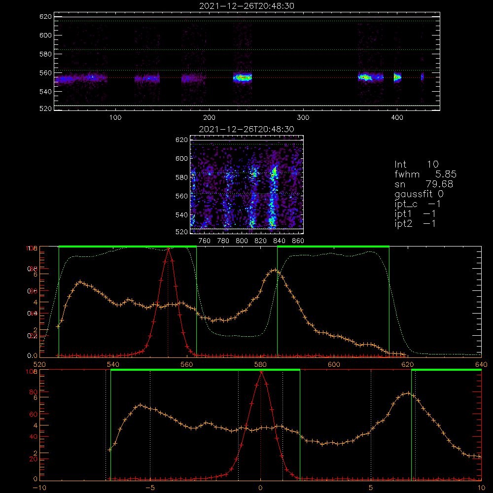This screenshot has width=493, height=493.
Task: Click the orange curve peak in third plot
Action: pos(275,270)
